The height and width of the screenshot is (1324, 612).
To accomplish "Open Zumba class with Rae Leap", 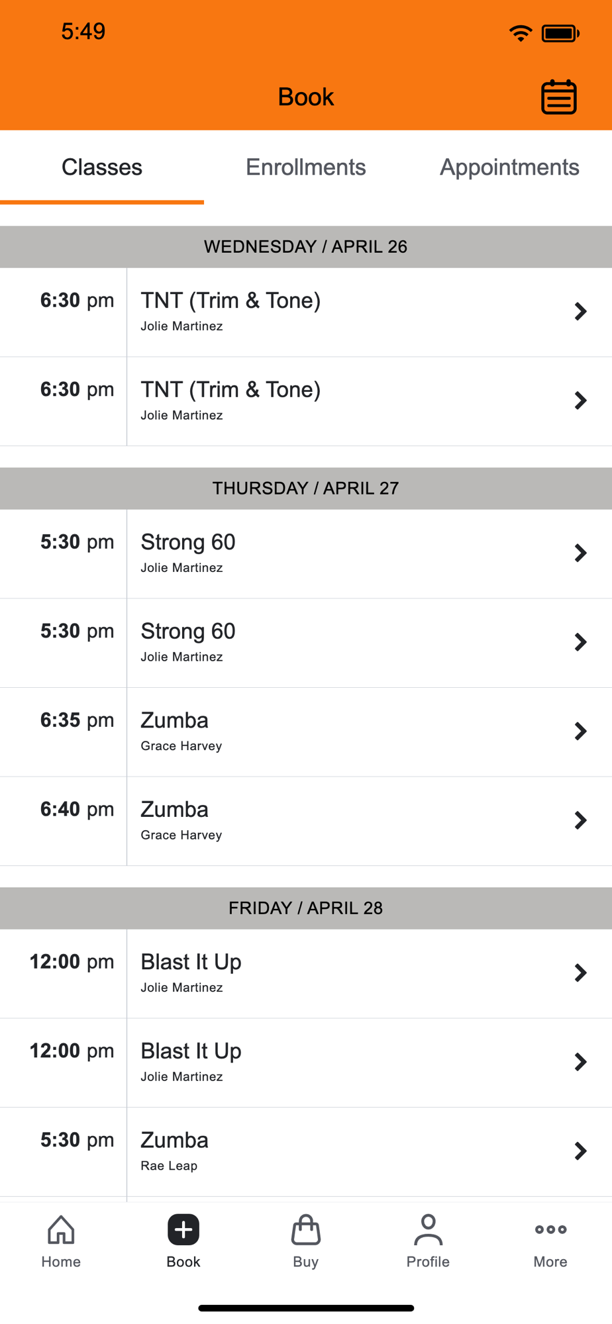I will (x=306, y=1152).
